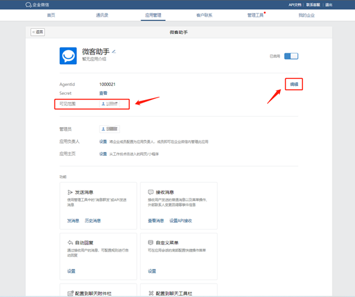
Task: Click the 配置到聊天工具栏 card title
Action: coord(174,293)
